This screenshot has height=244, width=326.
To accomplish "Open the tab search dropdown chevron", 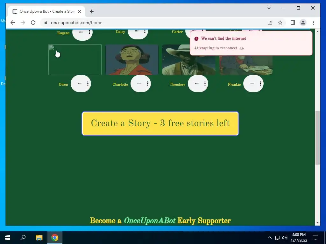I will tap(269, 8).
